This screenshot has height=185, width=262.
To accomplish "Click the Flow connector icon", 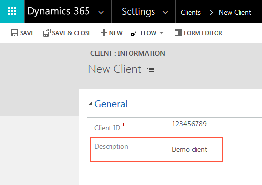I will click(x=135, y=33).
